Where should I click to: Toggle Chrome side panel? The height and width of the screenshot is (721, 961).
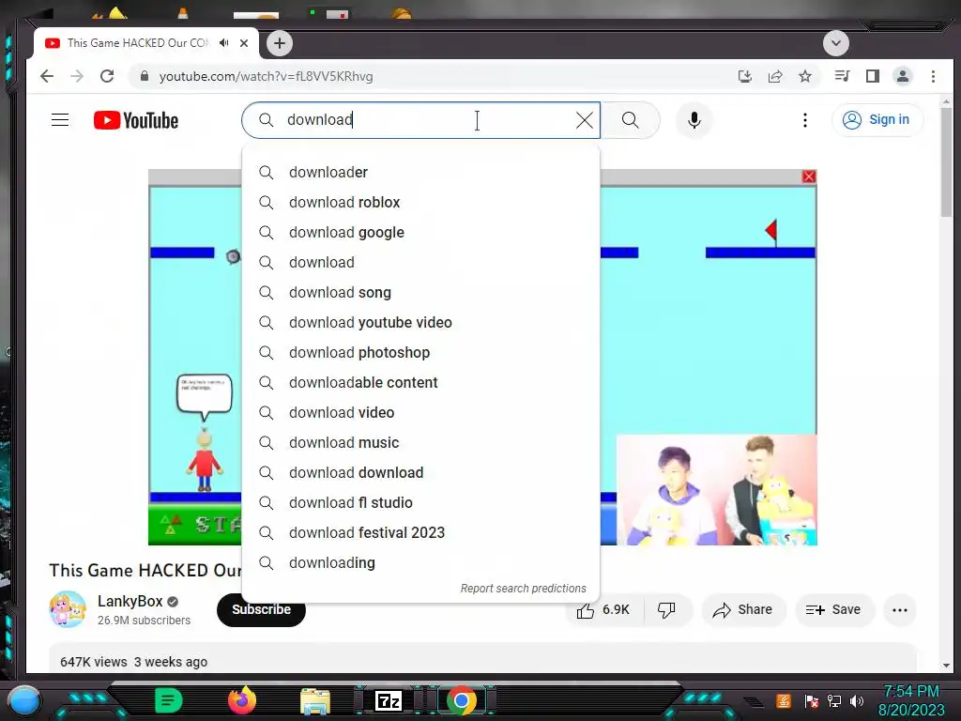(x=872, y=76)
